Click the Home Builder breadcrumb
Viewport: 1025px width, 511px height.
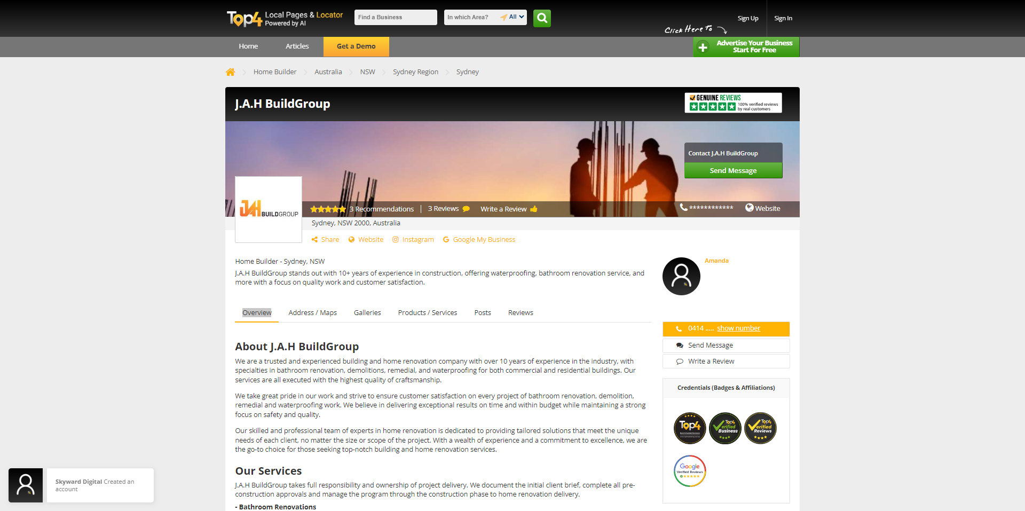point(275,72)
